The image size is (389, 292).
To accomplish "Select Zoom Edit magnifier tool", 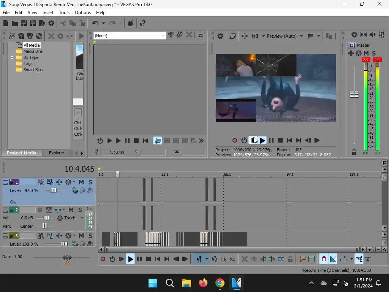I will point(232,259).
